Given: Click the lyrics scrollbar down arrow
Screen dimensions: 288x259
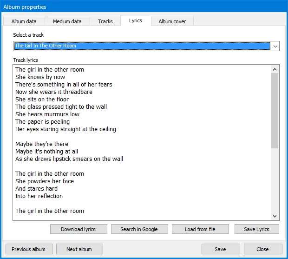Looking at the screenshot, I should 275,216.
